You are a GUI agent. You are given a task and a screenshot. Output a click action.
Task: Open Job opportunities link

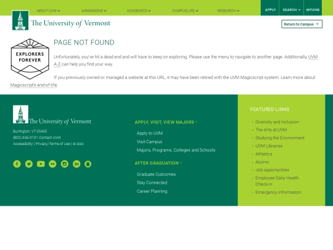272,170
